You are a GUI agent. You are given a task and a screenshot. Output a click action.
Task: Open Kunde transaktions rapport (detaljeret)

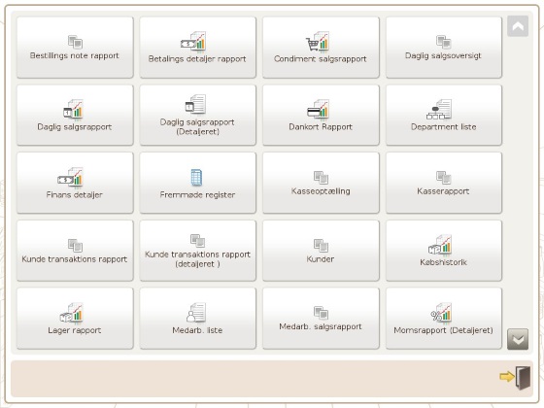coord(198,251)
